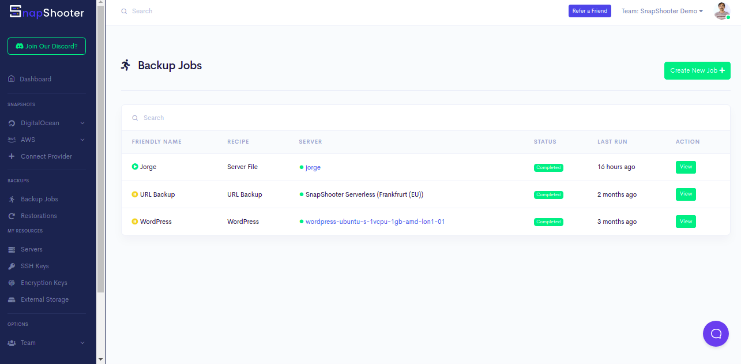Click the SSH Keys key icon
Viewport: 741px width, 364px height.
tap(12, 266)
